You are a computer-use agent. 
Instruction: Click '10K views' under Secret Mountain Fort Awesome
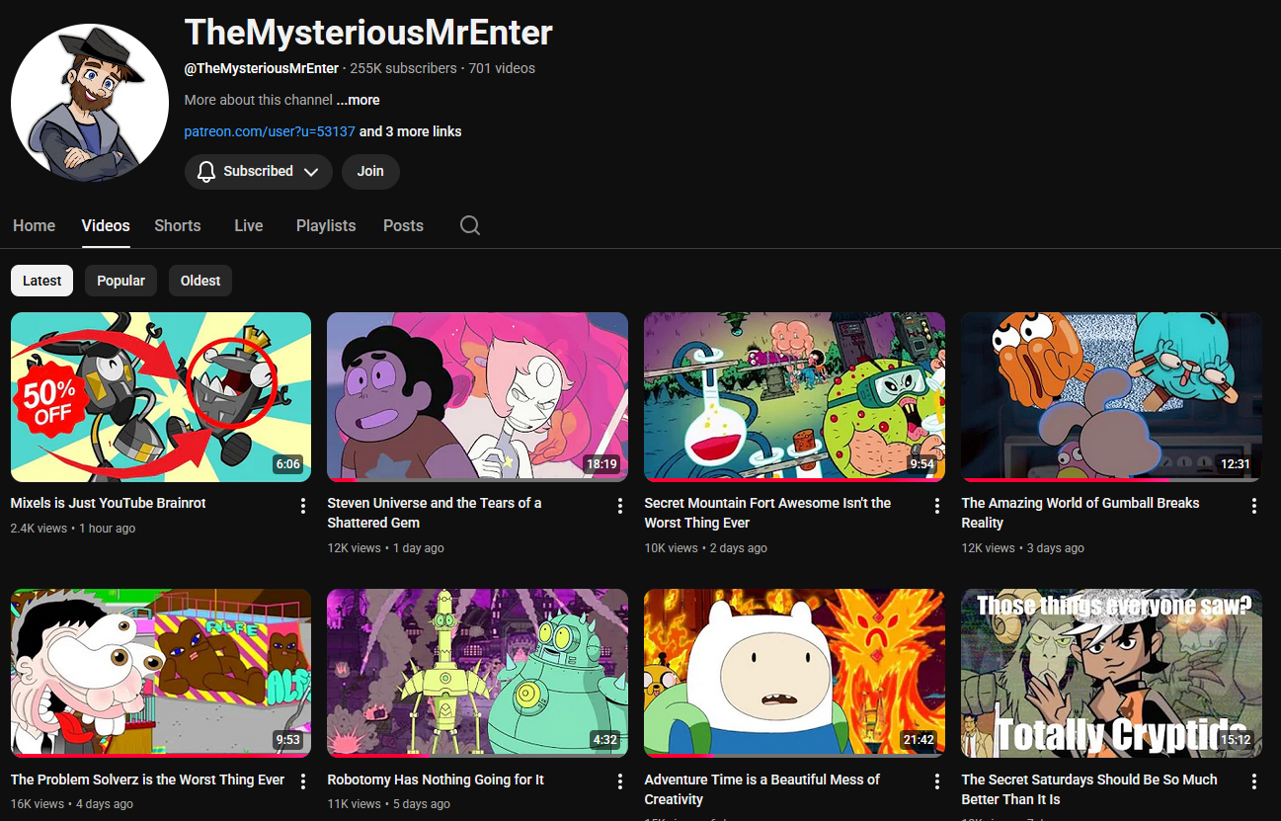(672, 548)
